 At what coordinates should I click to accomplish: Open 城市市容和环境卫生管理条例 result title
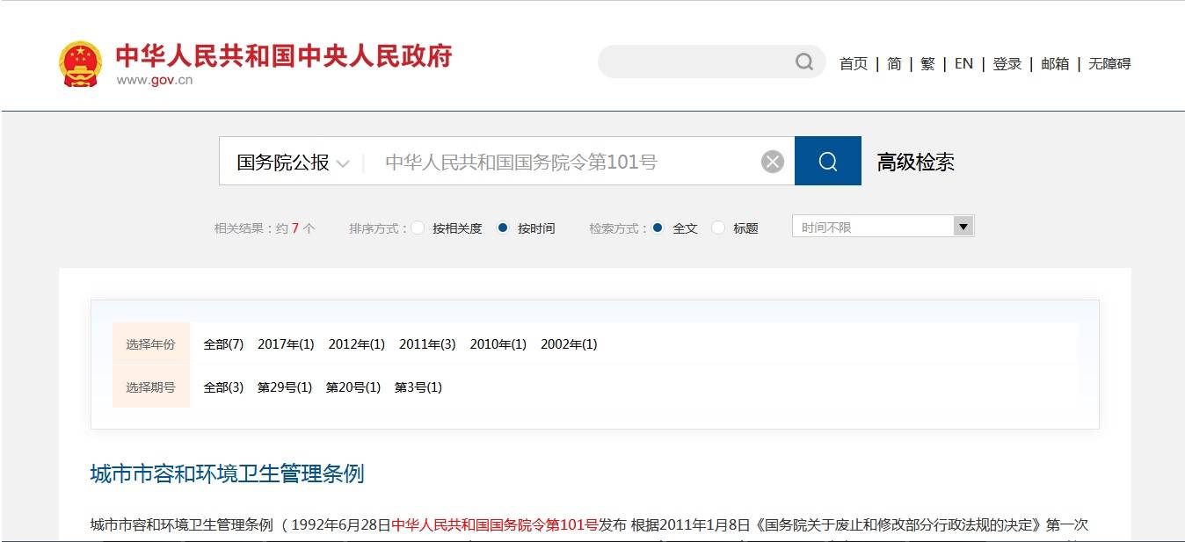227,474
